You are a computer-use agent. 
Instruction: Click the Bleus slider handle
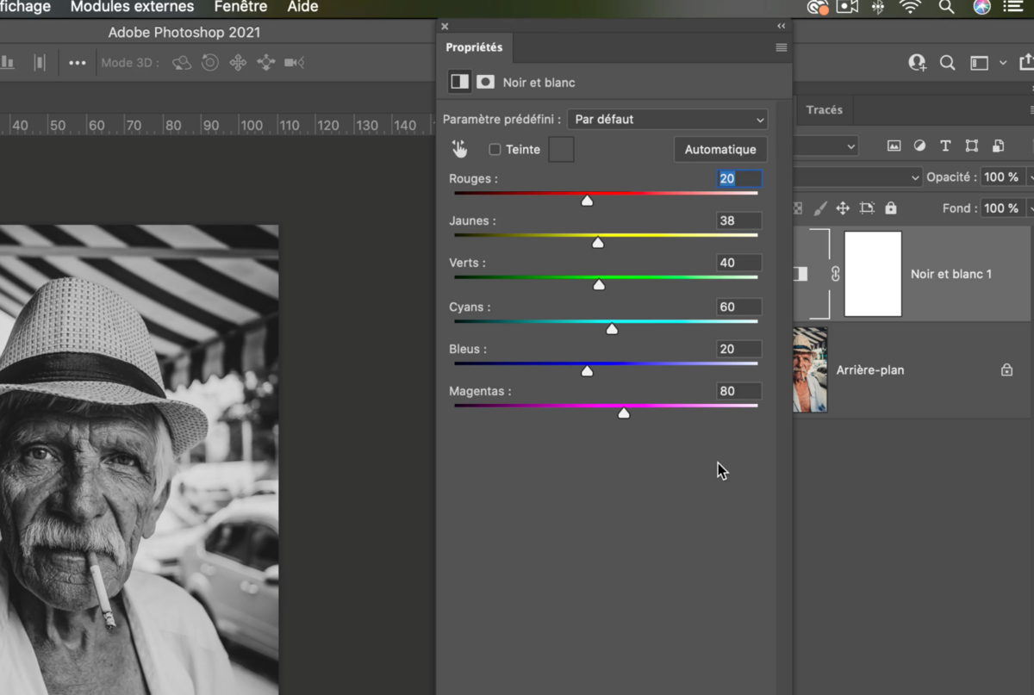(587, 371)
